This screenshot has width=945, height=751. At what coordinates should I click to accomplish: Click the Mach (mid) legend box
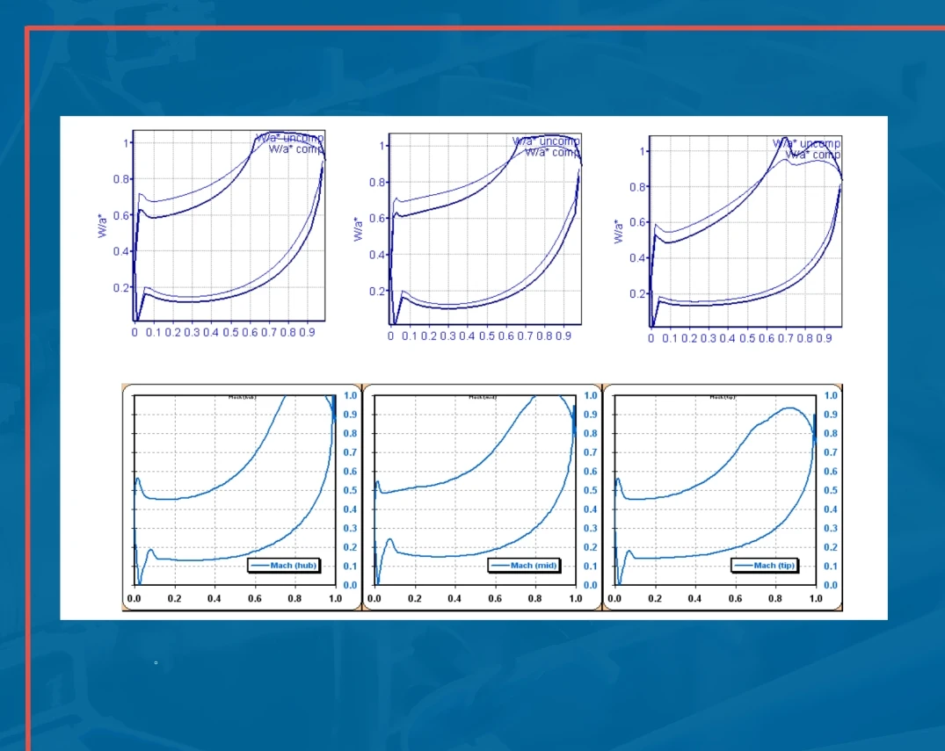point(525,566)
